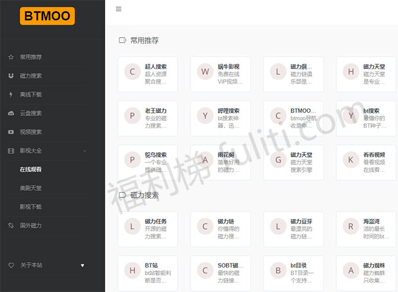
Task: Click the lightning icon beside 离线下载
Action: click(11, 95)
